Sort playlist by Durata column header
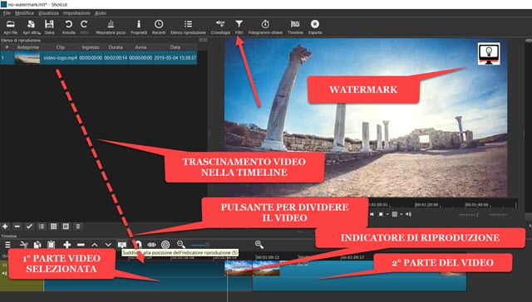This screenshot has height=302, width=532. coord(116,47)
